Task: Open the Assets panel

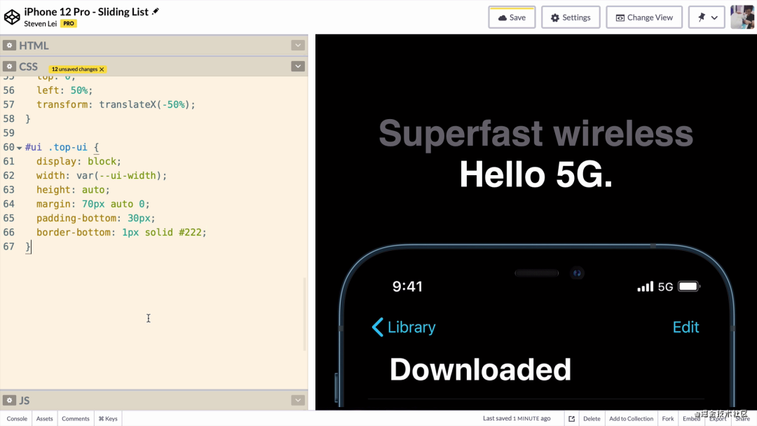Action: click(x=44, y=419)
